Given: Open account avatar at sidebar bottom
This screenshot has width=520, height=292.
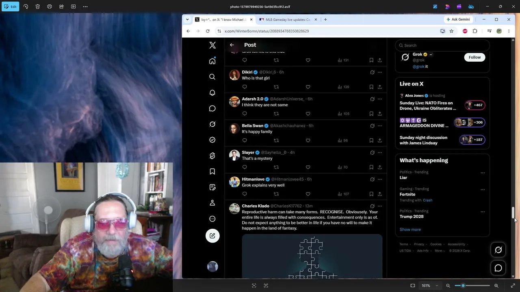Looking at the screenshot, I should 212,266.
